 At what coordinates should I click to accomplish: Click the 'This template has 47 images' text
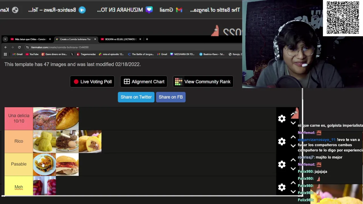pyautogui.click(x=72, y=64)
